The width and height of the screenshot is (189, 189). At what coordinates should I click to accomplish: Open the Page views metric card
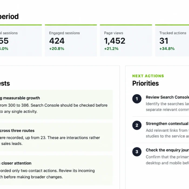126,40
